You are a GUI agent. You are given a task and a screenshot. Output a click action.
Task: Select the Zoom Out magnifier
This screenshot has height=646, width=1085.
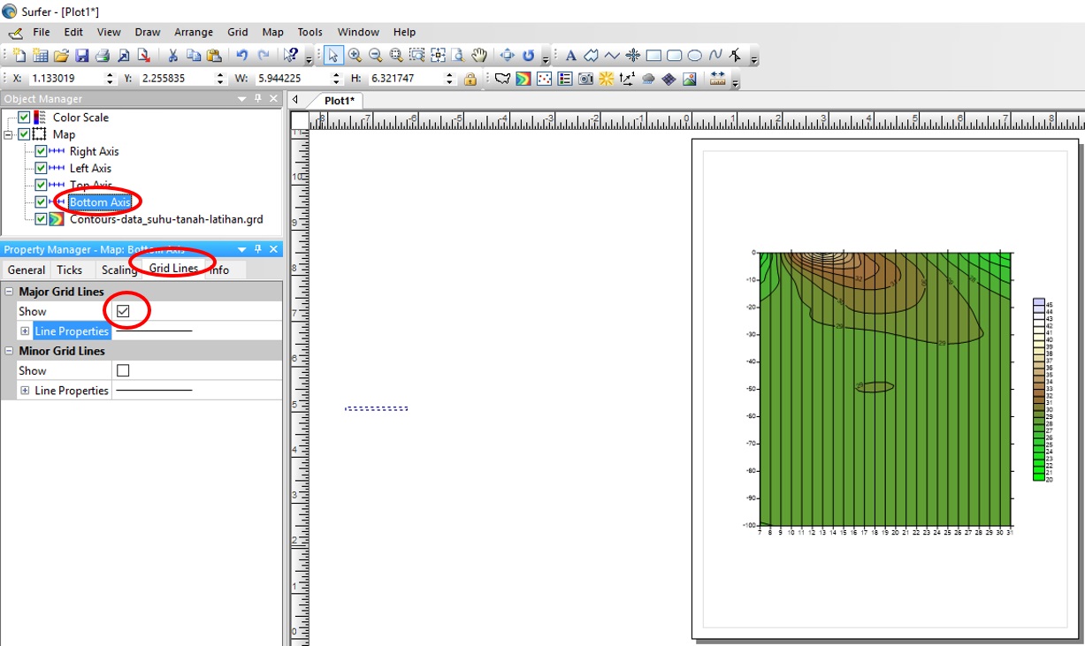click(375, 56)
